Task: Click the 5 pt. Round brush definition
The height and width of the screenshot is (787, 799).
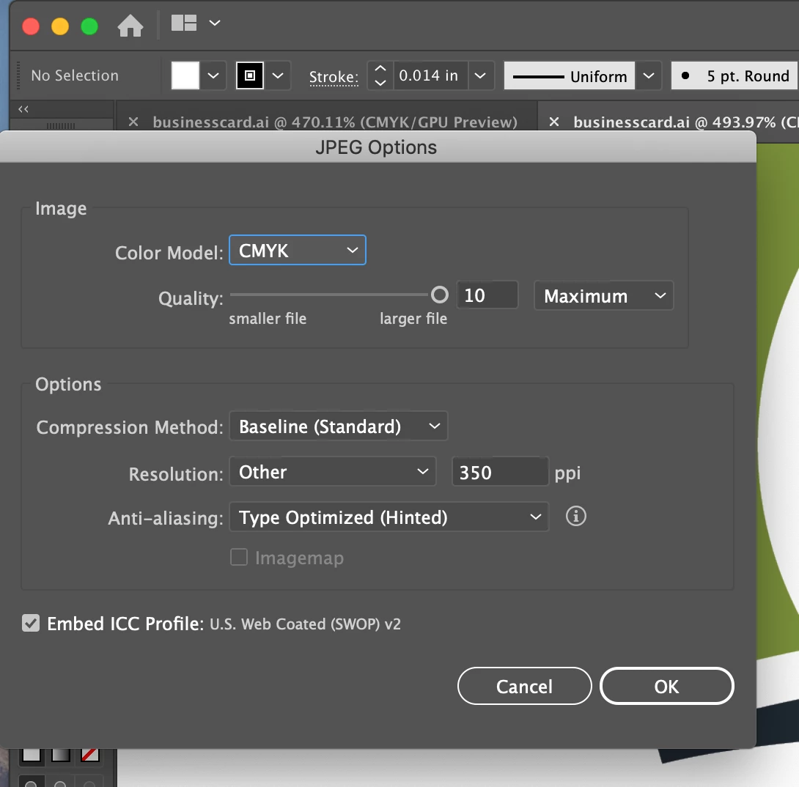Action: 734,76
